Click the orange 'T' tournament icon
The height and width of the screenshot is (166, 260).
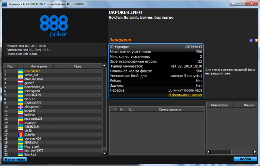[256, 40]
